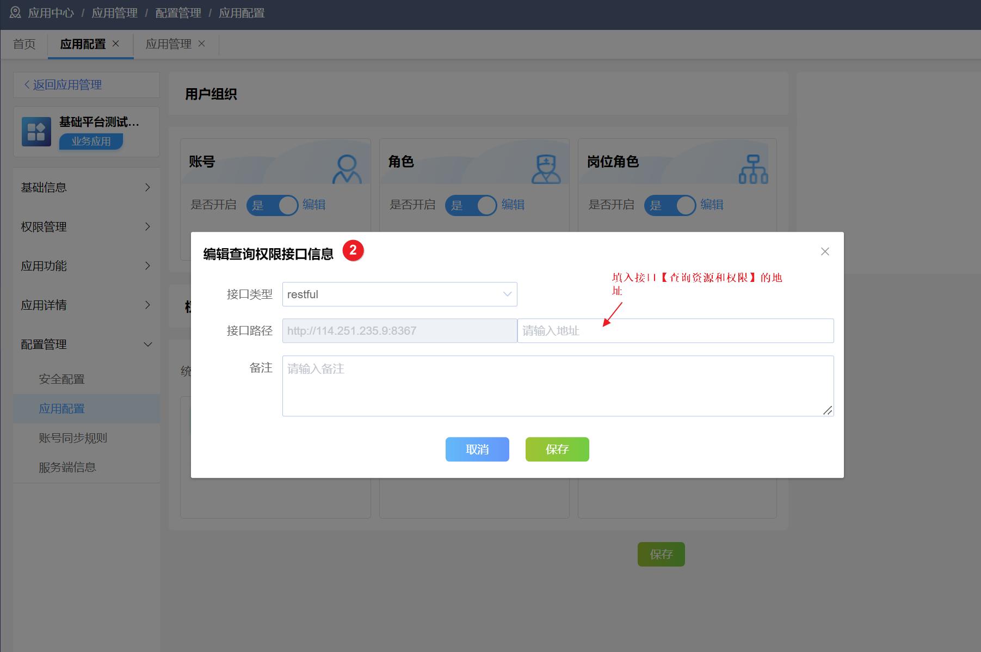
Task: Switch to the 应用管理 tab
Action: (169, 44)
